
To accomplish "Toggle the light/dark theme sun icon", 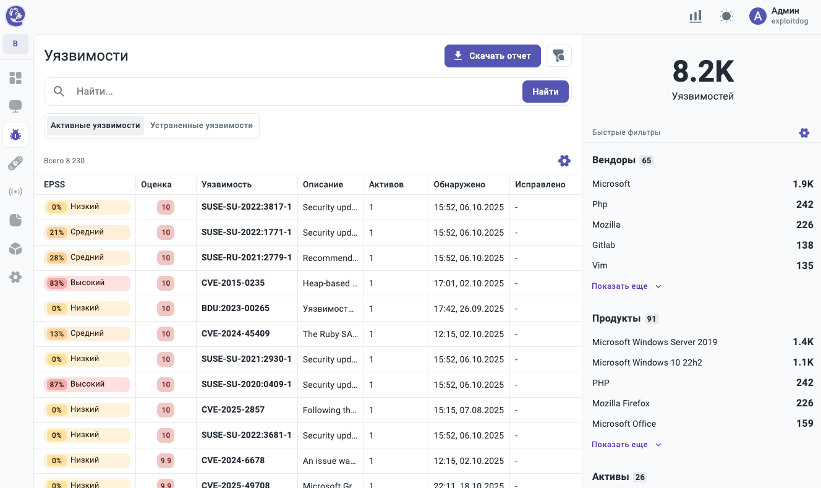I will click(726, 17).
